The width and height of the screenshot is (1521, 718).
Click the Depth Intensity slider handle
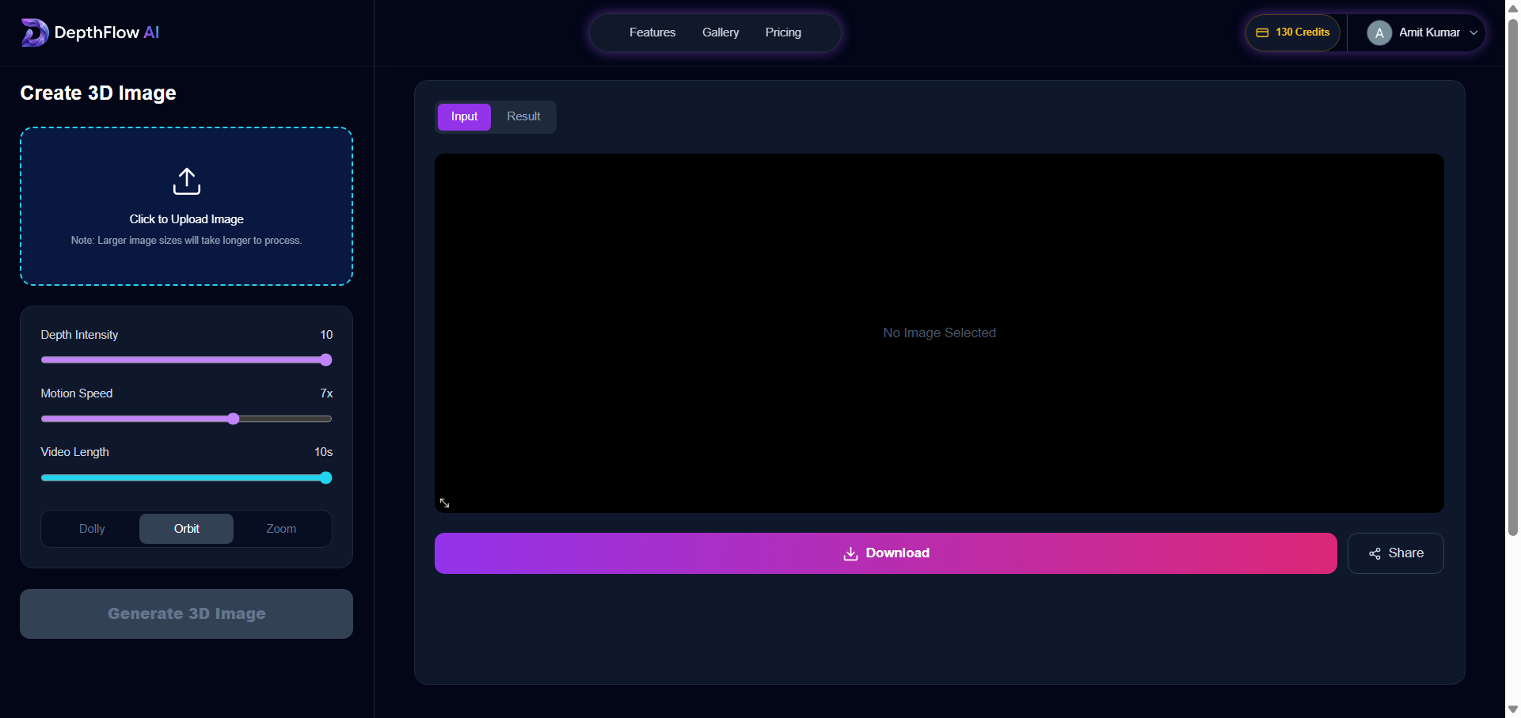pyautogui.click(x=325, y=360)
